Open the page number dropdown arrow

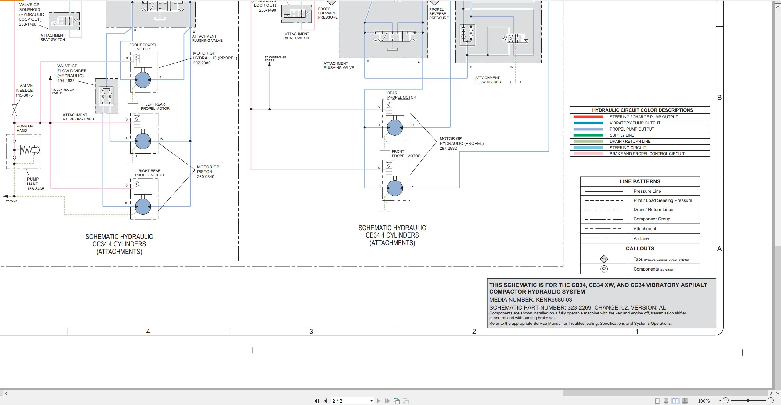(371, 401)
